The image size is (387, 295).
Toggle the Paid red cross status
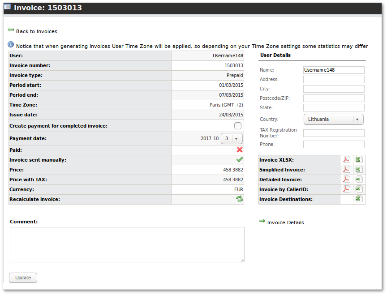coord(240,150)
